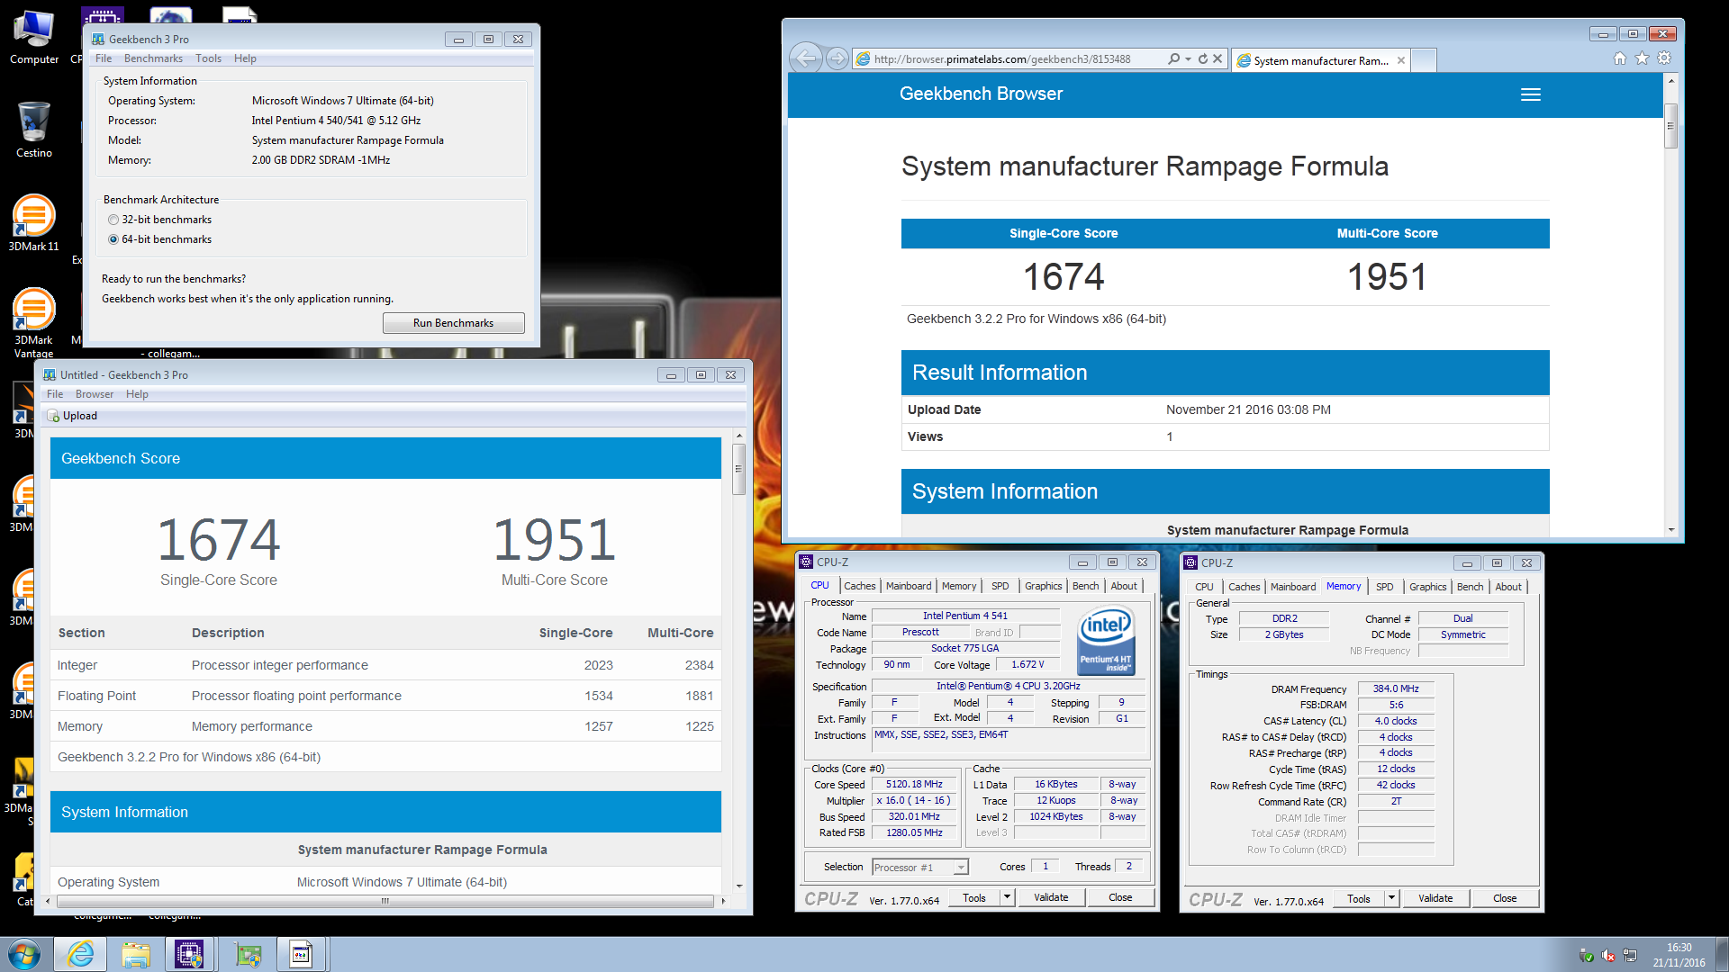This screenshot has height=972, width=1729.
Task: Refresh the Geekbench Browser page
Action: [x=1202, y=58]
